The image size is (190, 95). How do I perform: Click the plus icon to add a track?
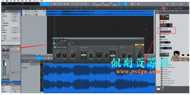pos(45,8)
